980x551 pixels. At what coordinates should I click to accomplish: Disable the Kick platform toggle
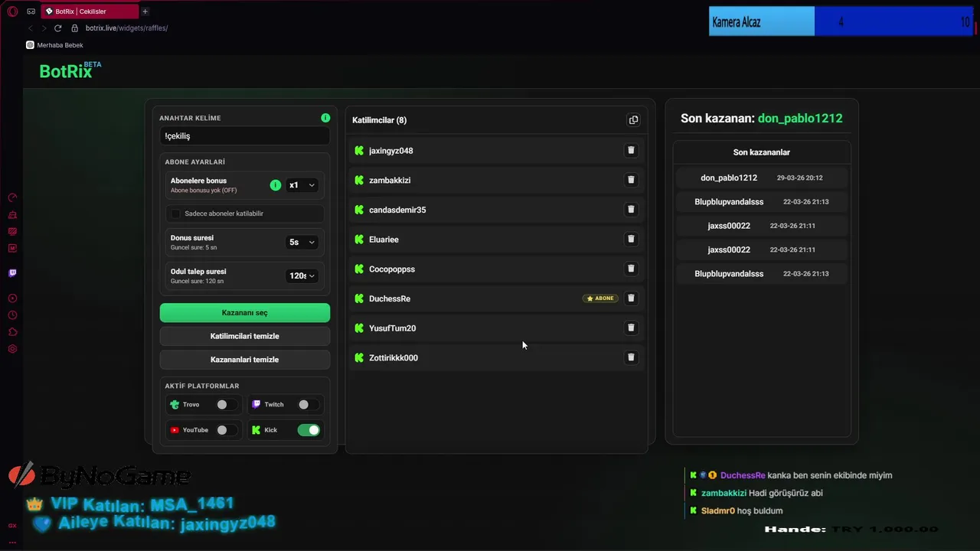[x=309, y=430]
